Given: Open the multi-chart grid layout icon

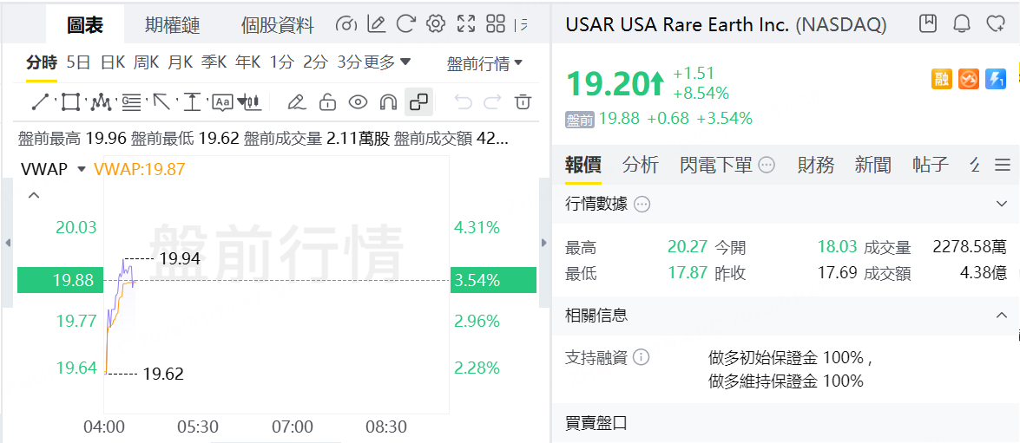Looking at the screenshot, I should tap(496, 24).
